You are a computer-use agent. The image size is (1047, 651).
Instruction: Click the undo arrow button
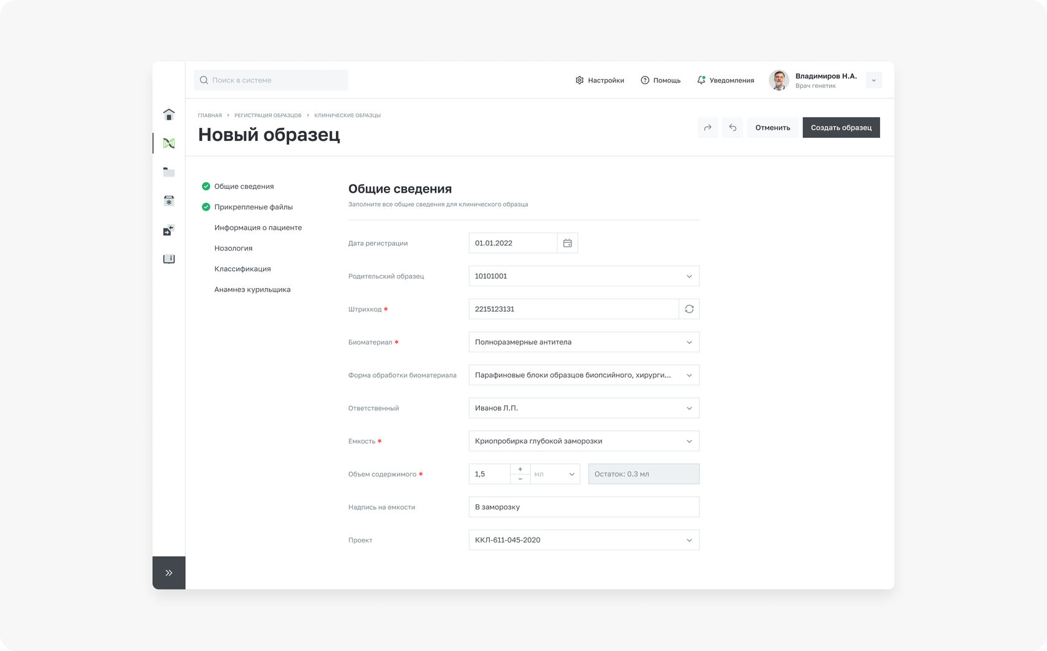(733, 128)
